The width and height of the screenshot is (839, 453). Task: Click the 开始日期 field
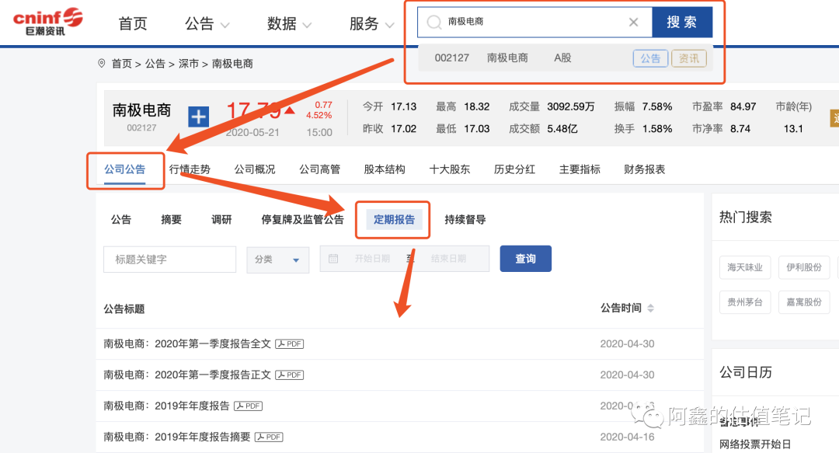(x=372, y=259)
